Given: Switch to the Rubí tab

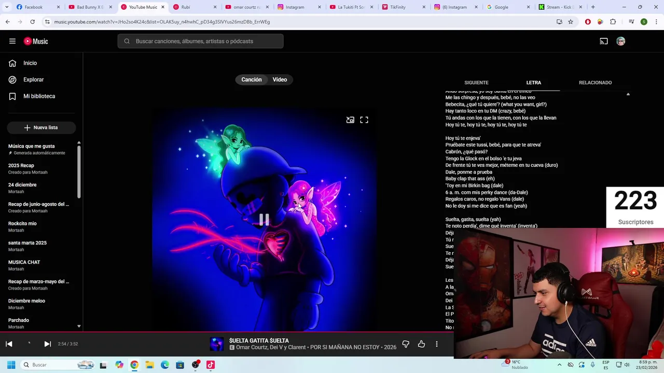Looking at the screenshot, I should (195, 7).
